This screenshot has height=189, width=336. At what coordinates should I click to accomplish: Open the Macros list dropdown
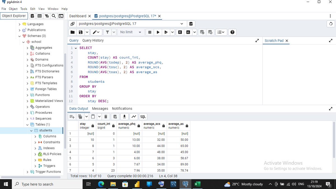(x=221, y=32)
